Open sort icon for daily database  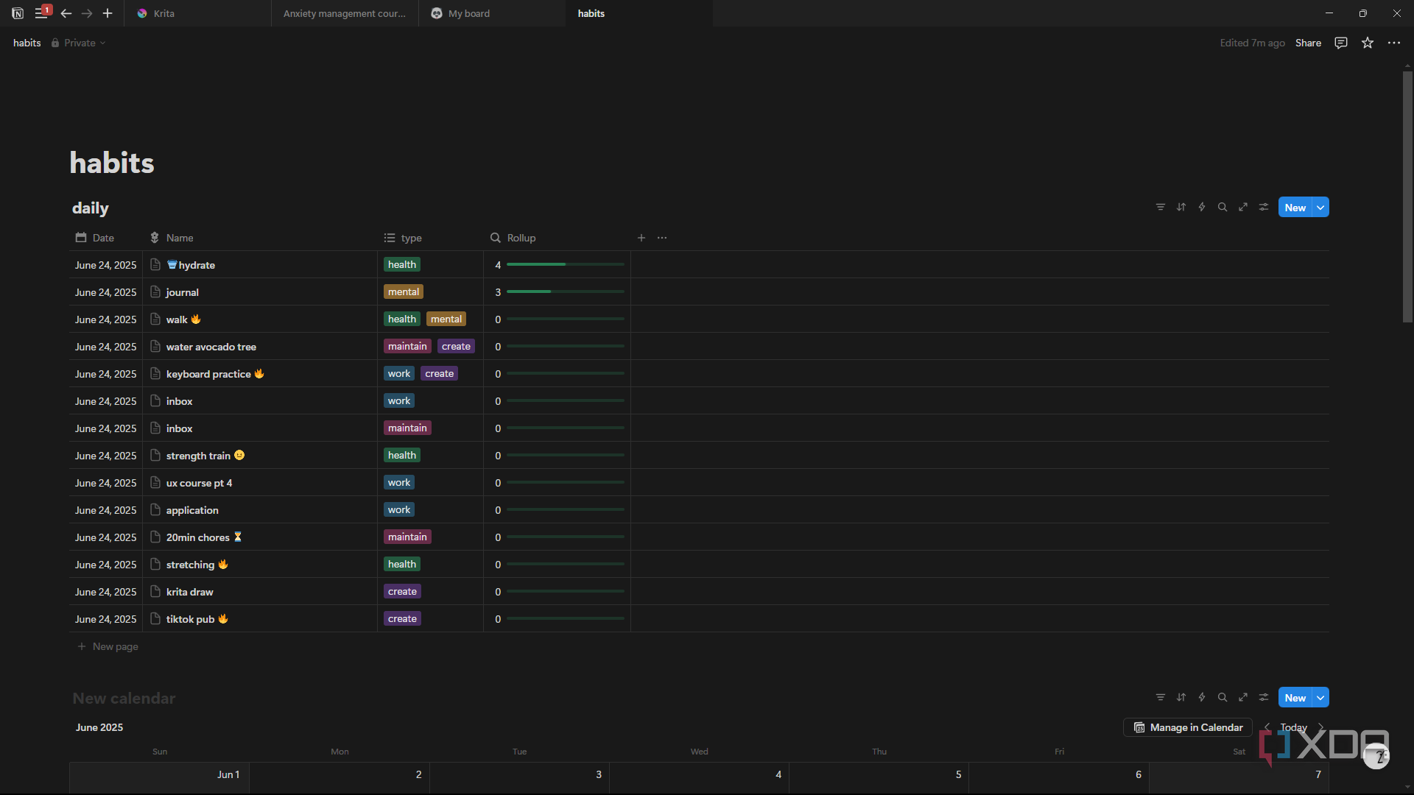click(x=1181, y=207)
